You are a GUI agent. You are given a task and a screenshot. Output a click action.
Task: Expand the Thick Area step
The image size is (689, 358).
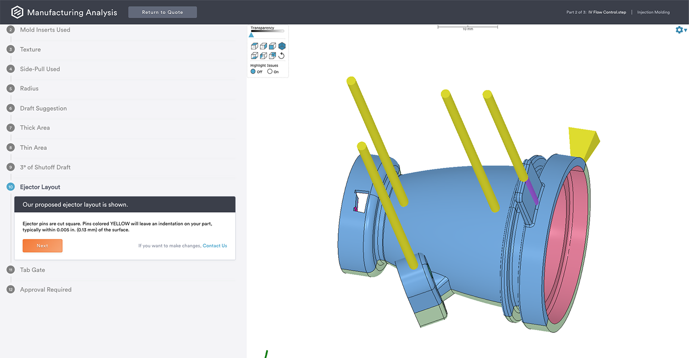click(35, 128)
